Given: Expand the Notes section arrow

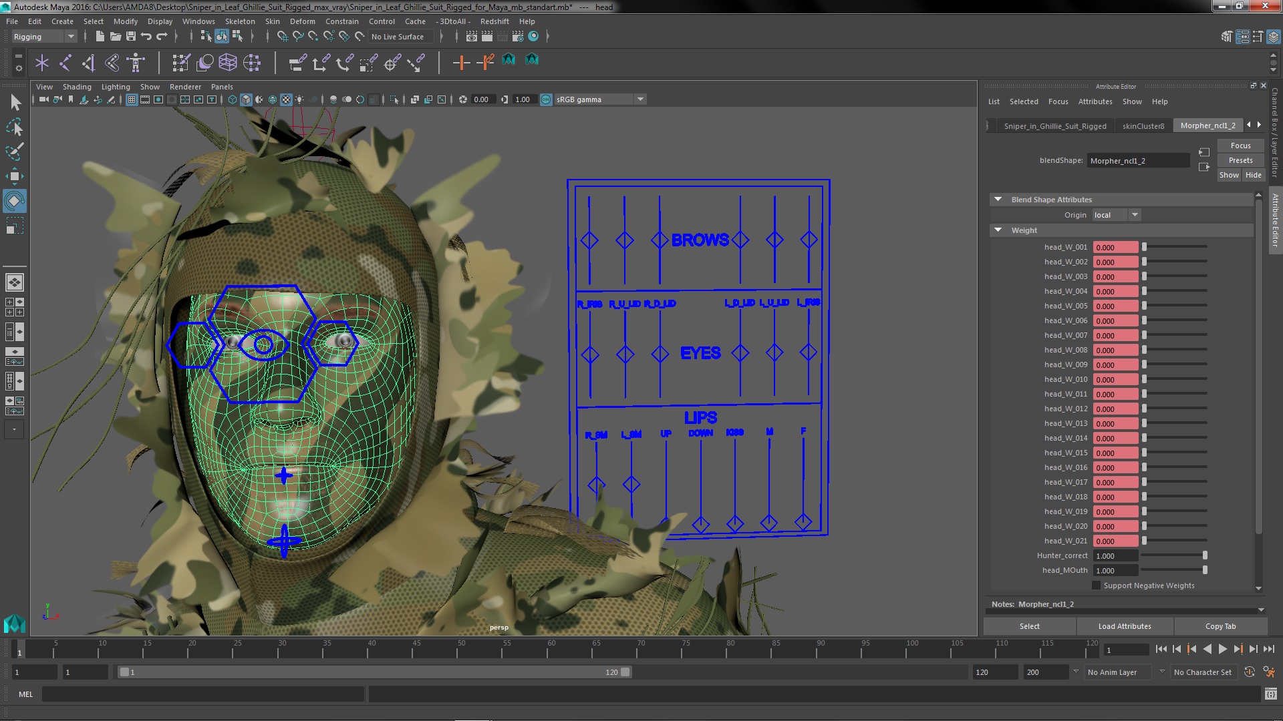Looking at the screenshot, I should (x=1261, y=610).
